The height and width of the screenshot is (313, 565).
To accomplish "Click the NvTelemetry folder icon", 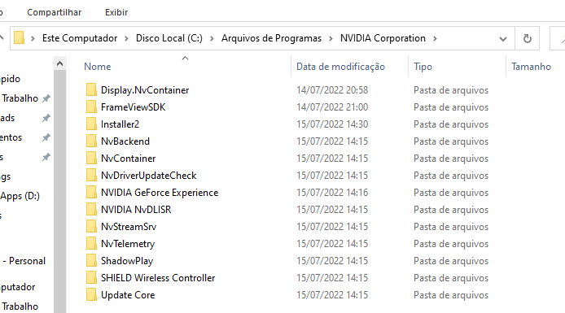I will click(91, 244).
